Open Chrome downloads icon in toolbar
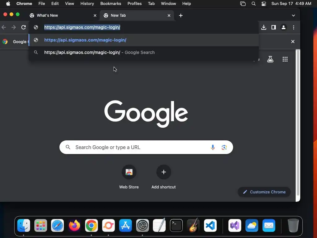This screenshot has width=317, height=238. (x=264, y=27)
